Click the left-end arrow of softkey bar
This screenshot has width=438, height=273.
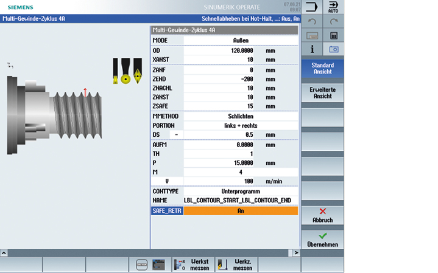tap(4, 253)
